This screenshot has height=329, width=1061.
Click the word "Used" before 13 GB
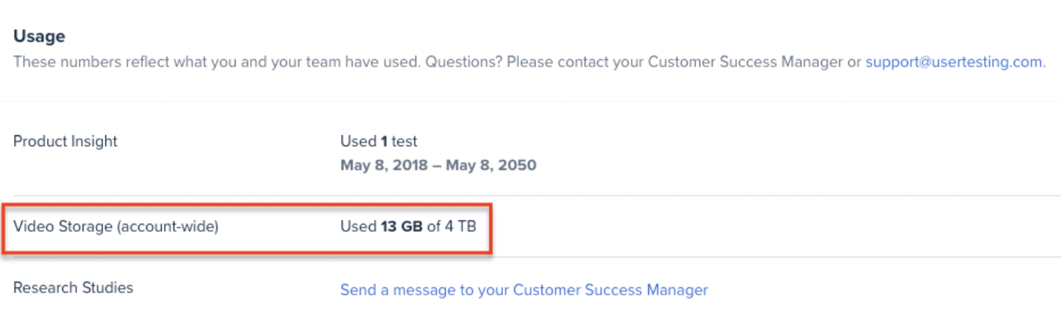[358, 227]
